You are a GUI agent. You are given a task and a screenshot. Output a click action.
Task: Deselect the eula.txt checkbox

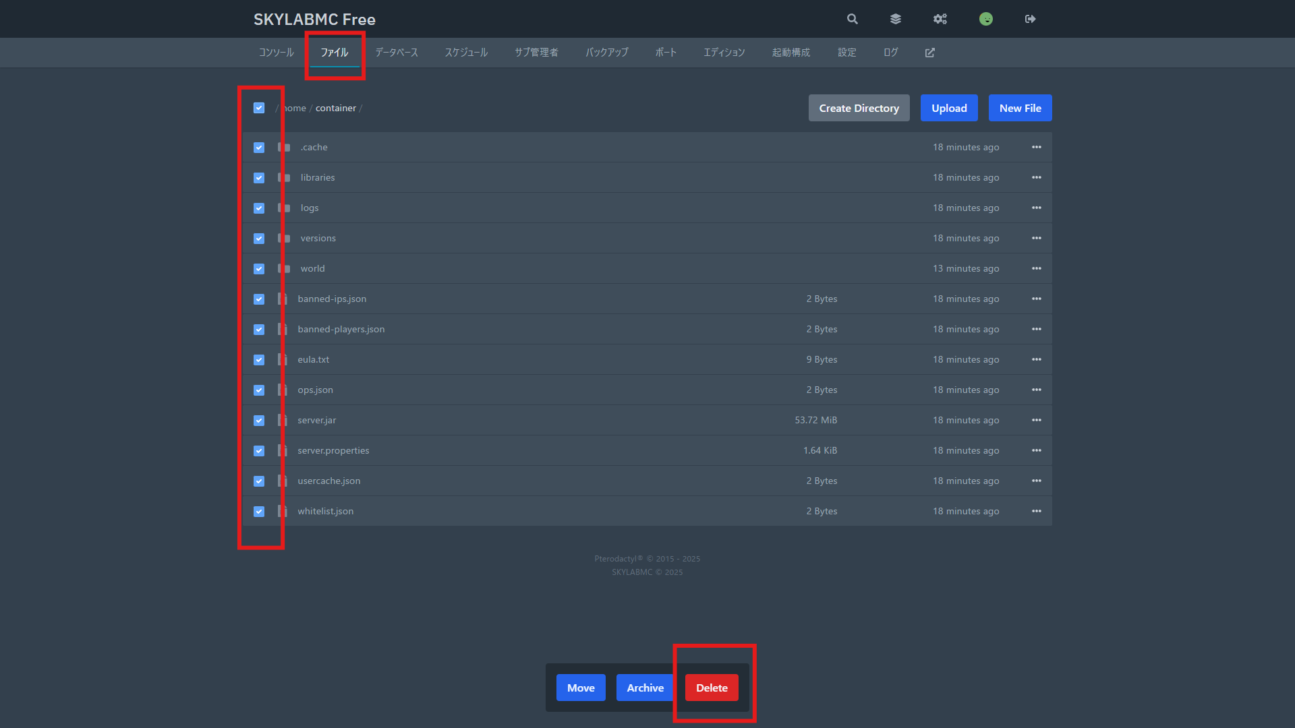(x=259, y=360)
